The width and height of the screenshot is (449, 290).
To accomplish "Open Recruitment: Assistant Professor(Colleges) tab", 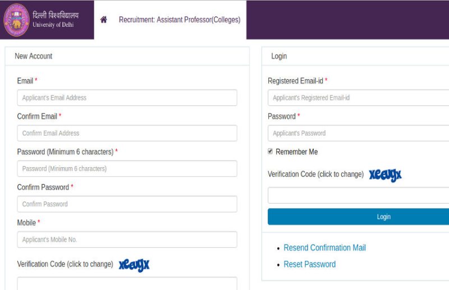I will pos(179,20).
